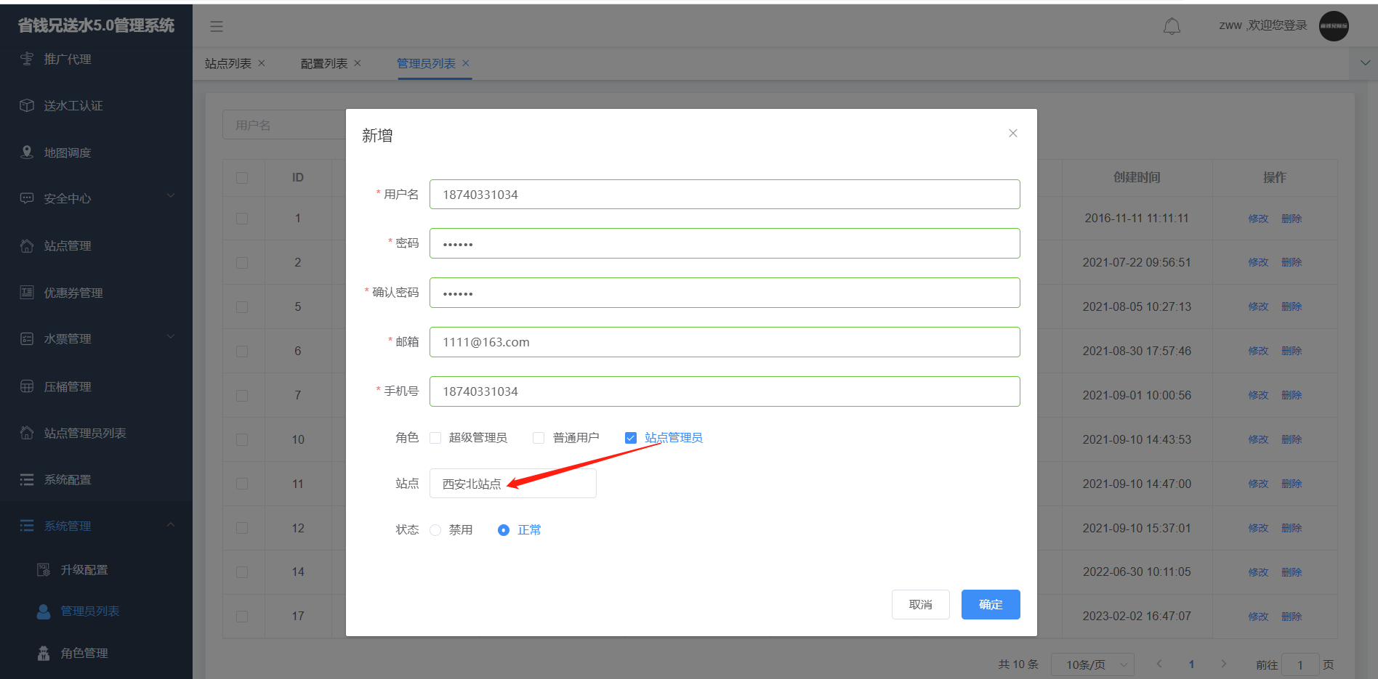Click the notification bell icon
1378x679 pixels.
point(1172,27)
